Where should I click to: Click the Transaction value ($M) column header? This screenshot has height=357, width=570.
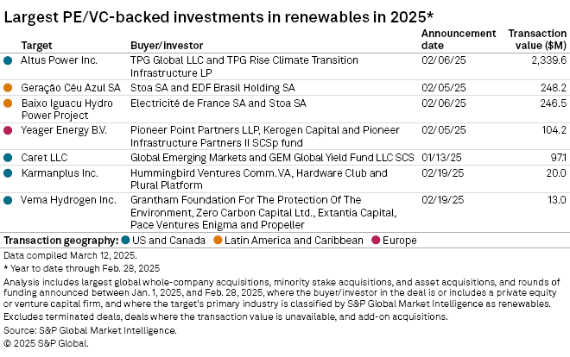538,39
